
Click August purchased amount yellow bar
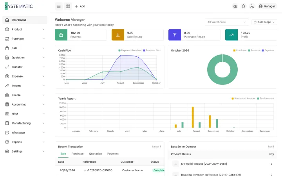pyautogui.click(x=193, y=117)
